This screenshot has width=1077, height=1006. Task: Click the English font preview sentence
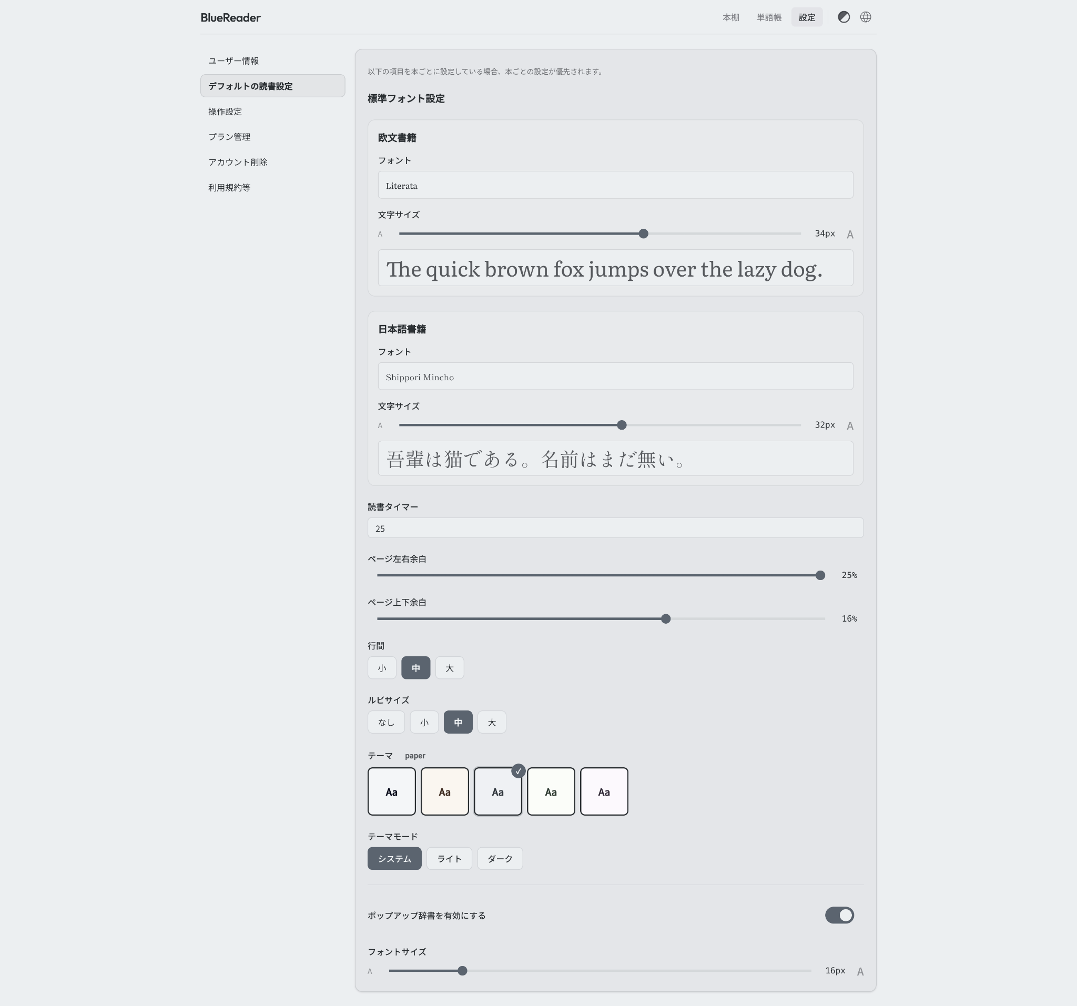point(604,269)
